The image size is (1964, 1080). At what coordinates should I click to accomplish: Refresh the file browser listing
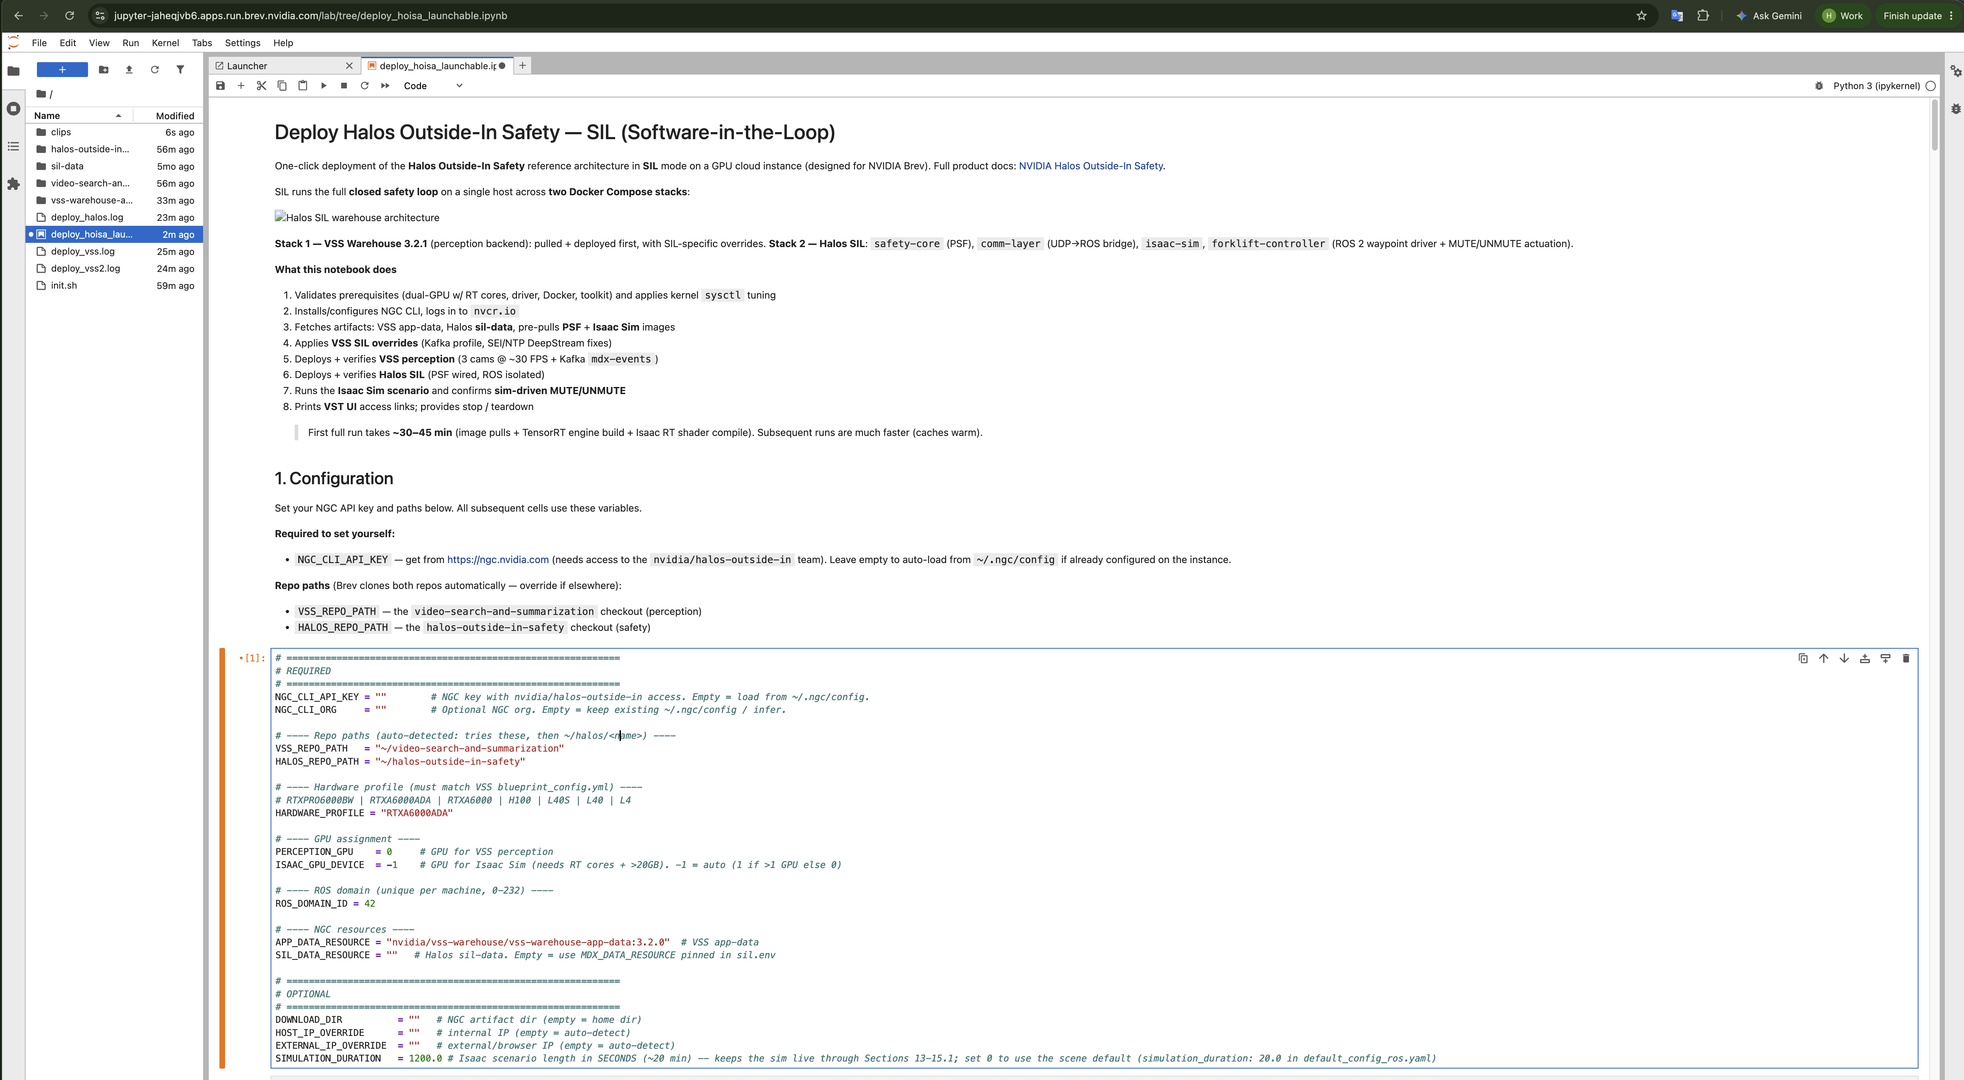click(x=155, y=70)
